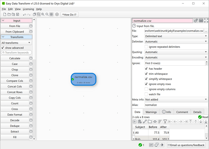Image resolution: width=209 pixels, height=149 pixels.
Task: Toggle trim whitespace checkbox
Action: 146,74
